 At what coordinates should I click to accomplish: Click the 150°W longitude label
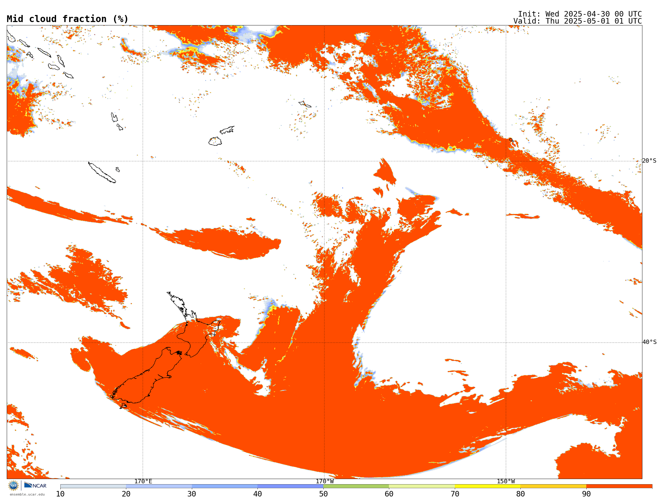point(506,481)
